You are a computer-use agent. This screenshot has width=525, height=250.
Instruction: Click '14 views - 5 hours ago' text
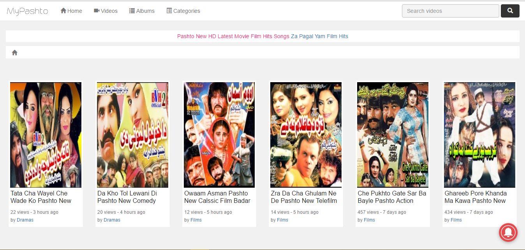(295, 212)
